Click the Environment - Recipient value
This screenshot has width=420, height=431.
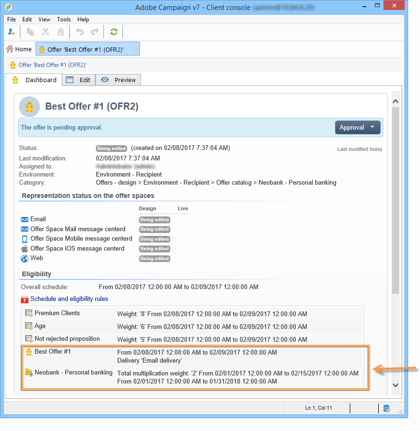(129, 175)
